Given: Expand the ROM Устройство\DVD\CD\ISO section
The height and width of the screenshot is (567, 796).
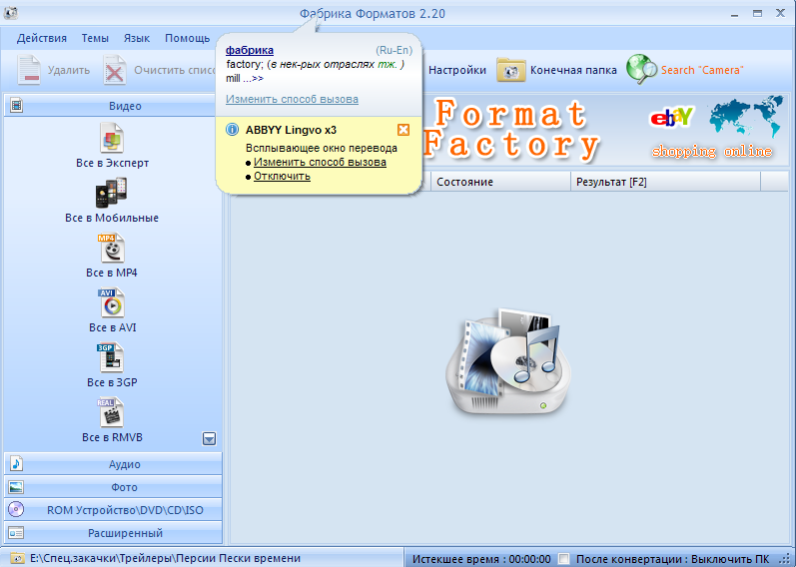Looking at the screenshot, I should (x=113, y=510).
